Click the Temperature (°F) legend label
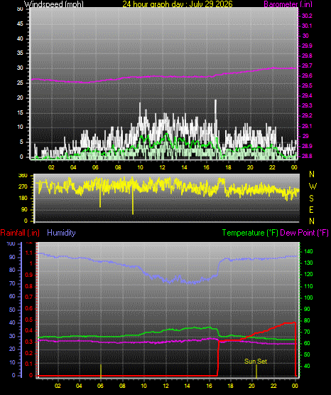The height and width of the screenshot is (395, 331). coord(250,233)
